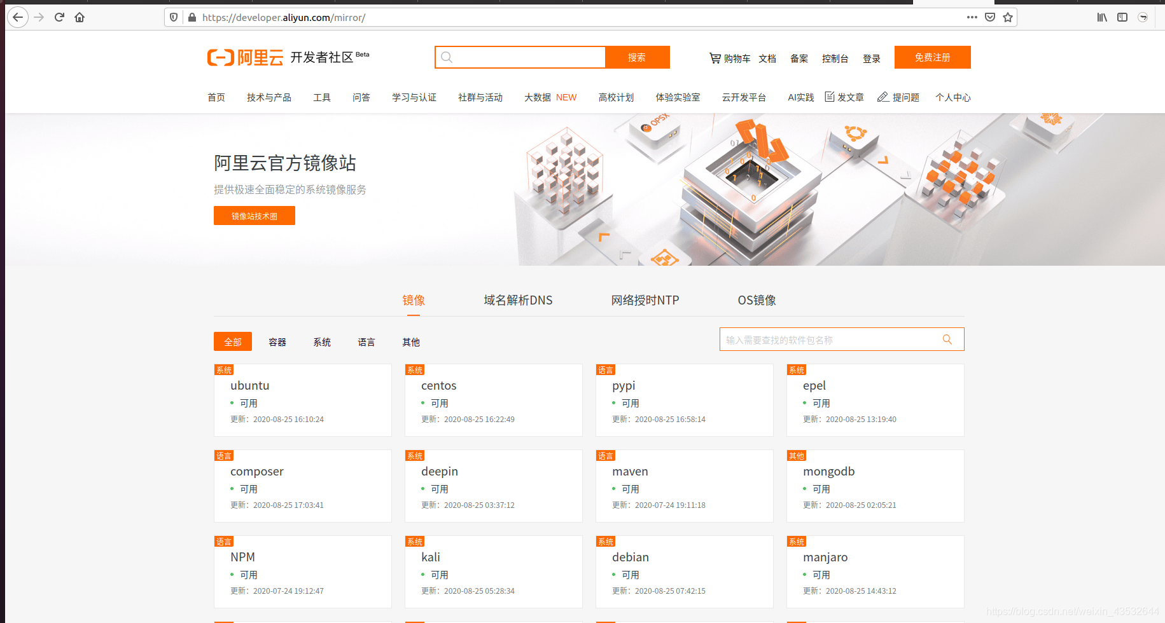Open the epel mirror card
This screenshot has height=623, width=1165.
(875, 400)
